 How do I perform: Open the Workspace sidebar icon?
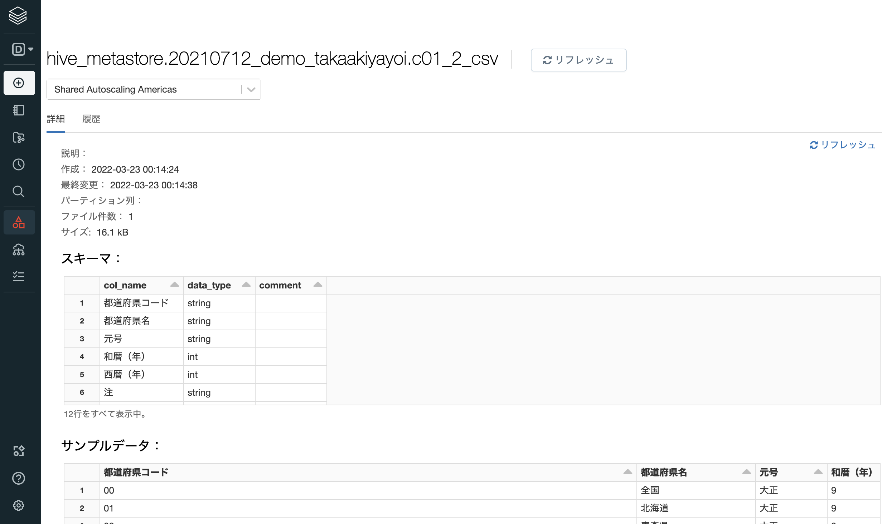coord(18,110)
